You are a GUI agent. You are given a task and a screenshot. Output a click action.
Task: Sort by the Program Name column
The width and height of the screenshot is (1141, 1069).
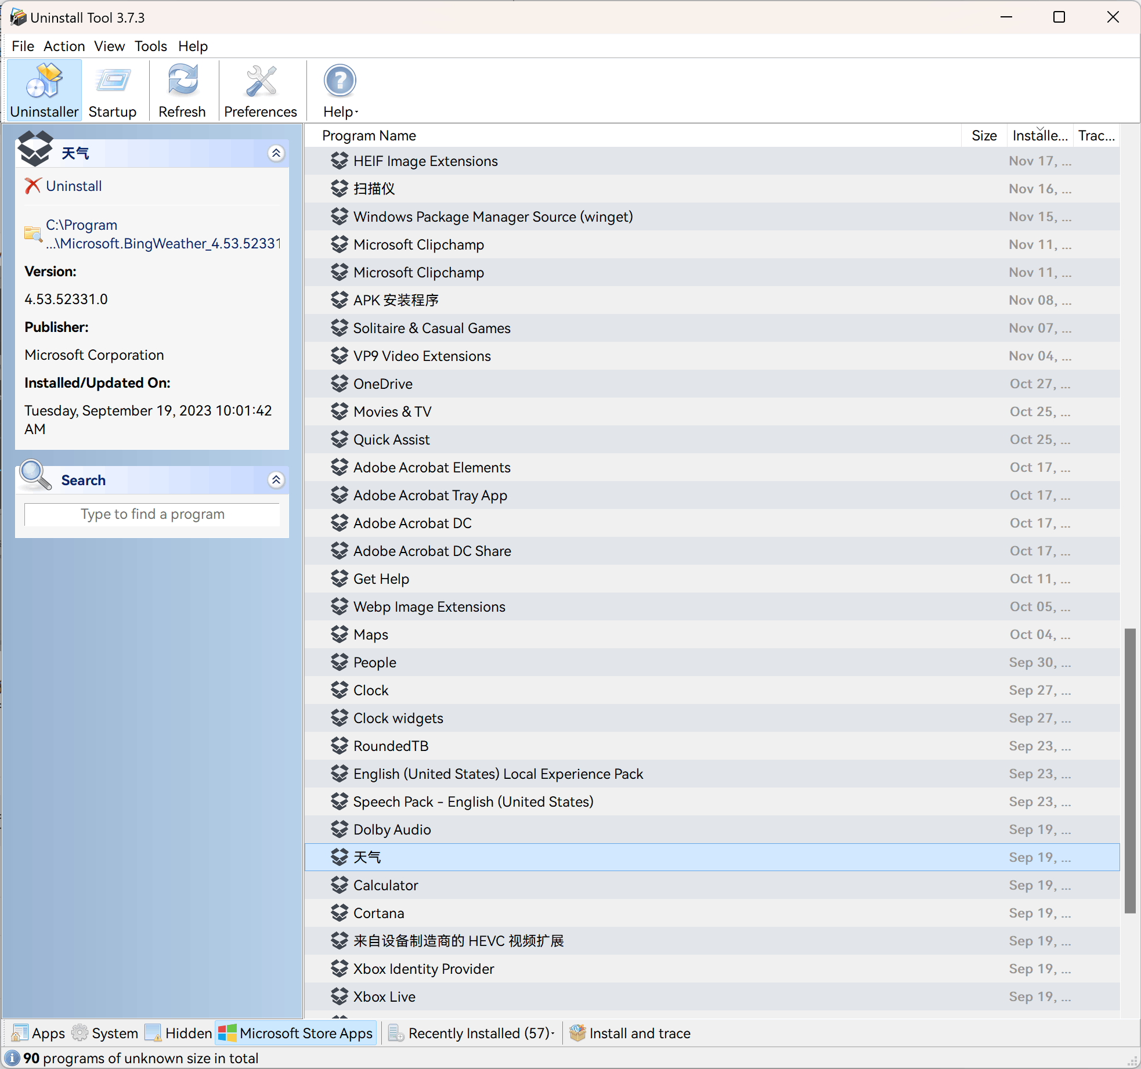369,135
